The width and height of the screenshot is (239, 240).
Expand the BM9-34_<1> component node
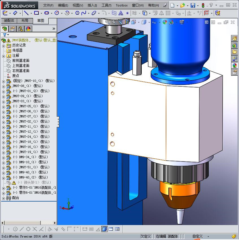pyautogui.click(x=3, y=158)
